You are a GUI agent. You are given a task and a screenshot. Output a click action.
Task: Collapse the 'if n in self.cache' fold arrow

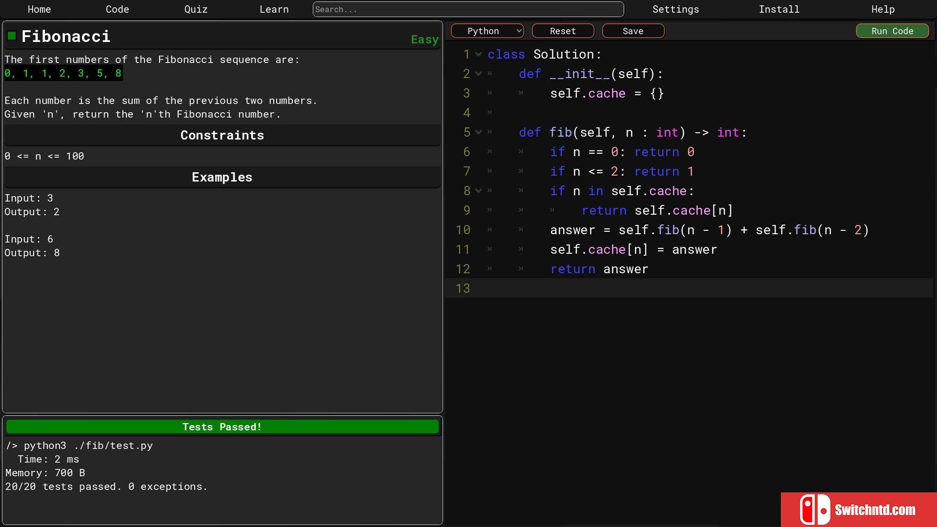pyautogui.click(x=478, y=191)
